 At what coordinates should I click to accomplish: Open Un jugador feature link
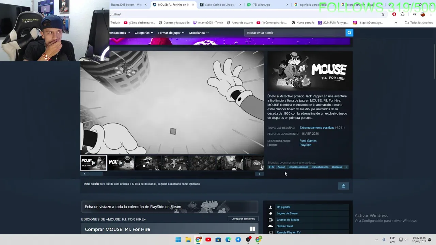click(283, 207)
